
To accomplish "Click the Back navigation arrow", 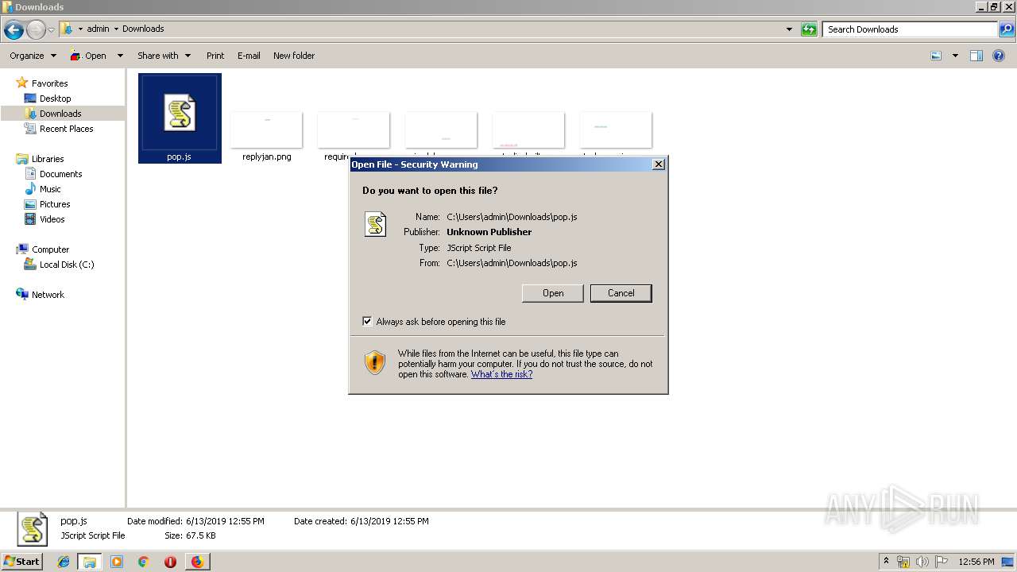I will click(14, 30).
